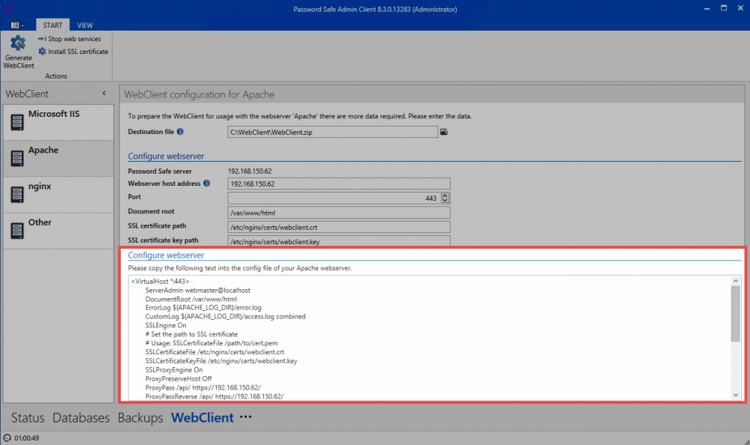The image size is (750, 445).
Task: Open the Databases module
Action: (x=81, y=418)
